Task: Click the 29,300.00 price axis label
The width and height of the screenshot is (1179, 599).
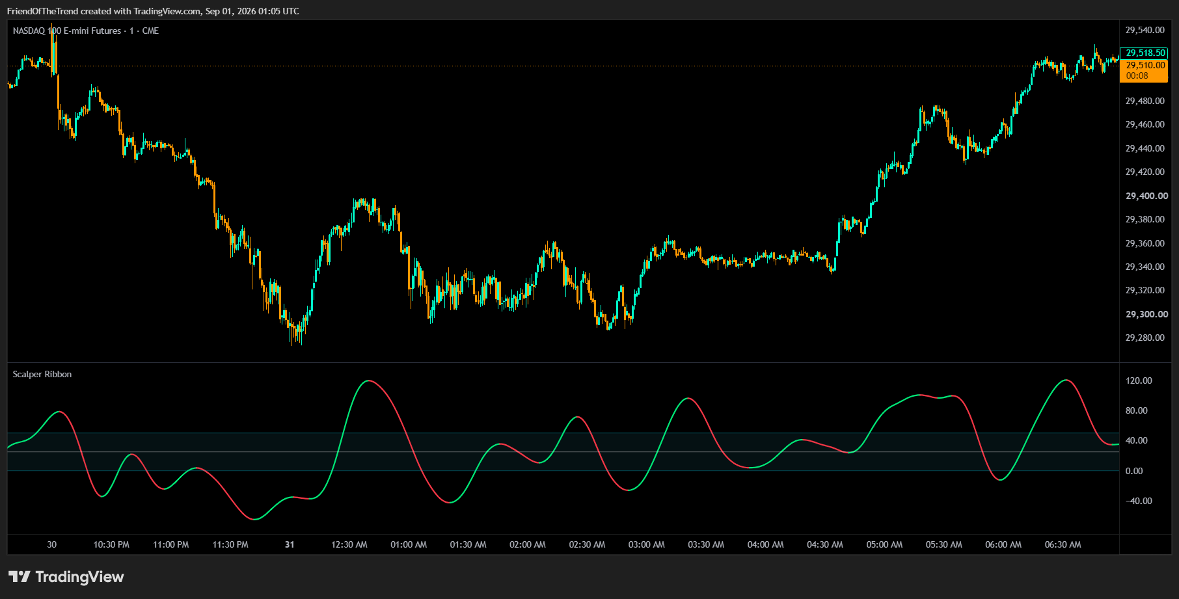Action: pyautogui.click(x=1146, y=314)
